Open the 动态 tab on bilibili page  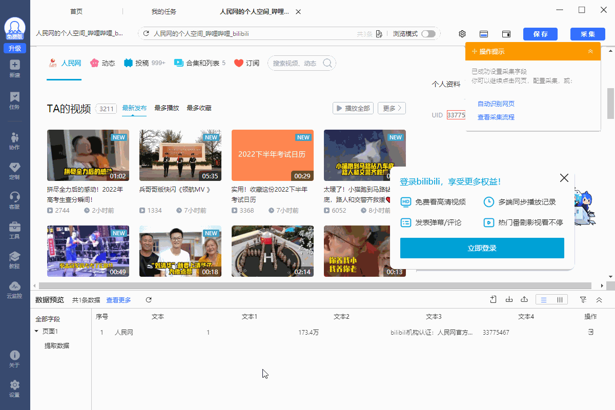pos(102,63)
